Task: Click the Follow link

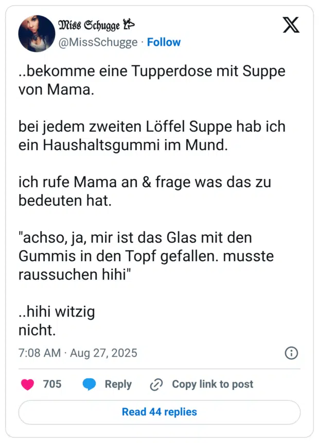Action: pyautogui.click(x=164, y=42)
